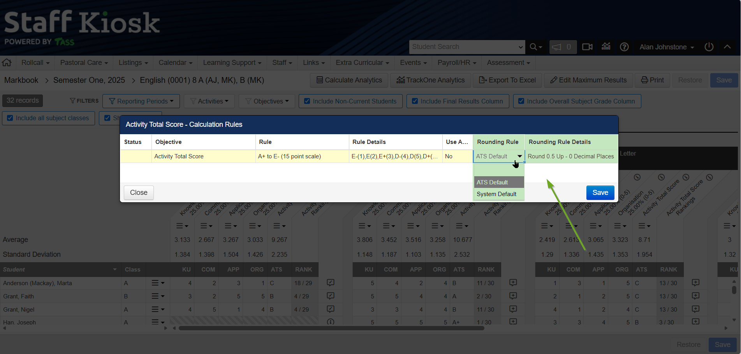Viewport: 741px width, 354px height.
Task: Click the horizontal scrollbar of the markbook grid
Action: [331, 328]
